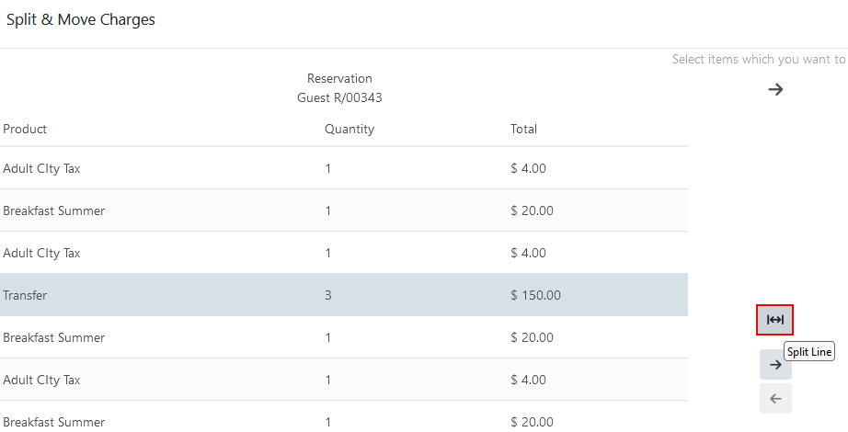Click the greyed move-left arrow button
The image size is (848, 432).
click(775, 399)
